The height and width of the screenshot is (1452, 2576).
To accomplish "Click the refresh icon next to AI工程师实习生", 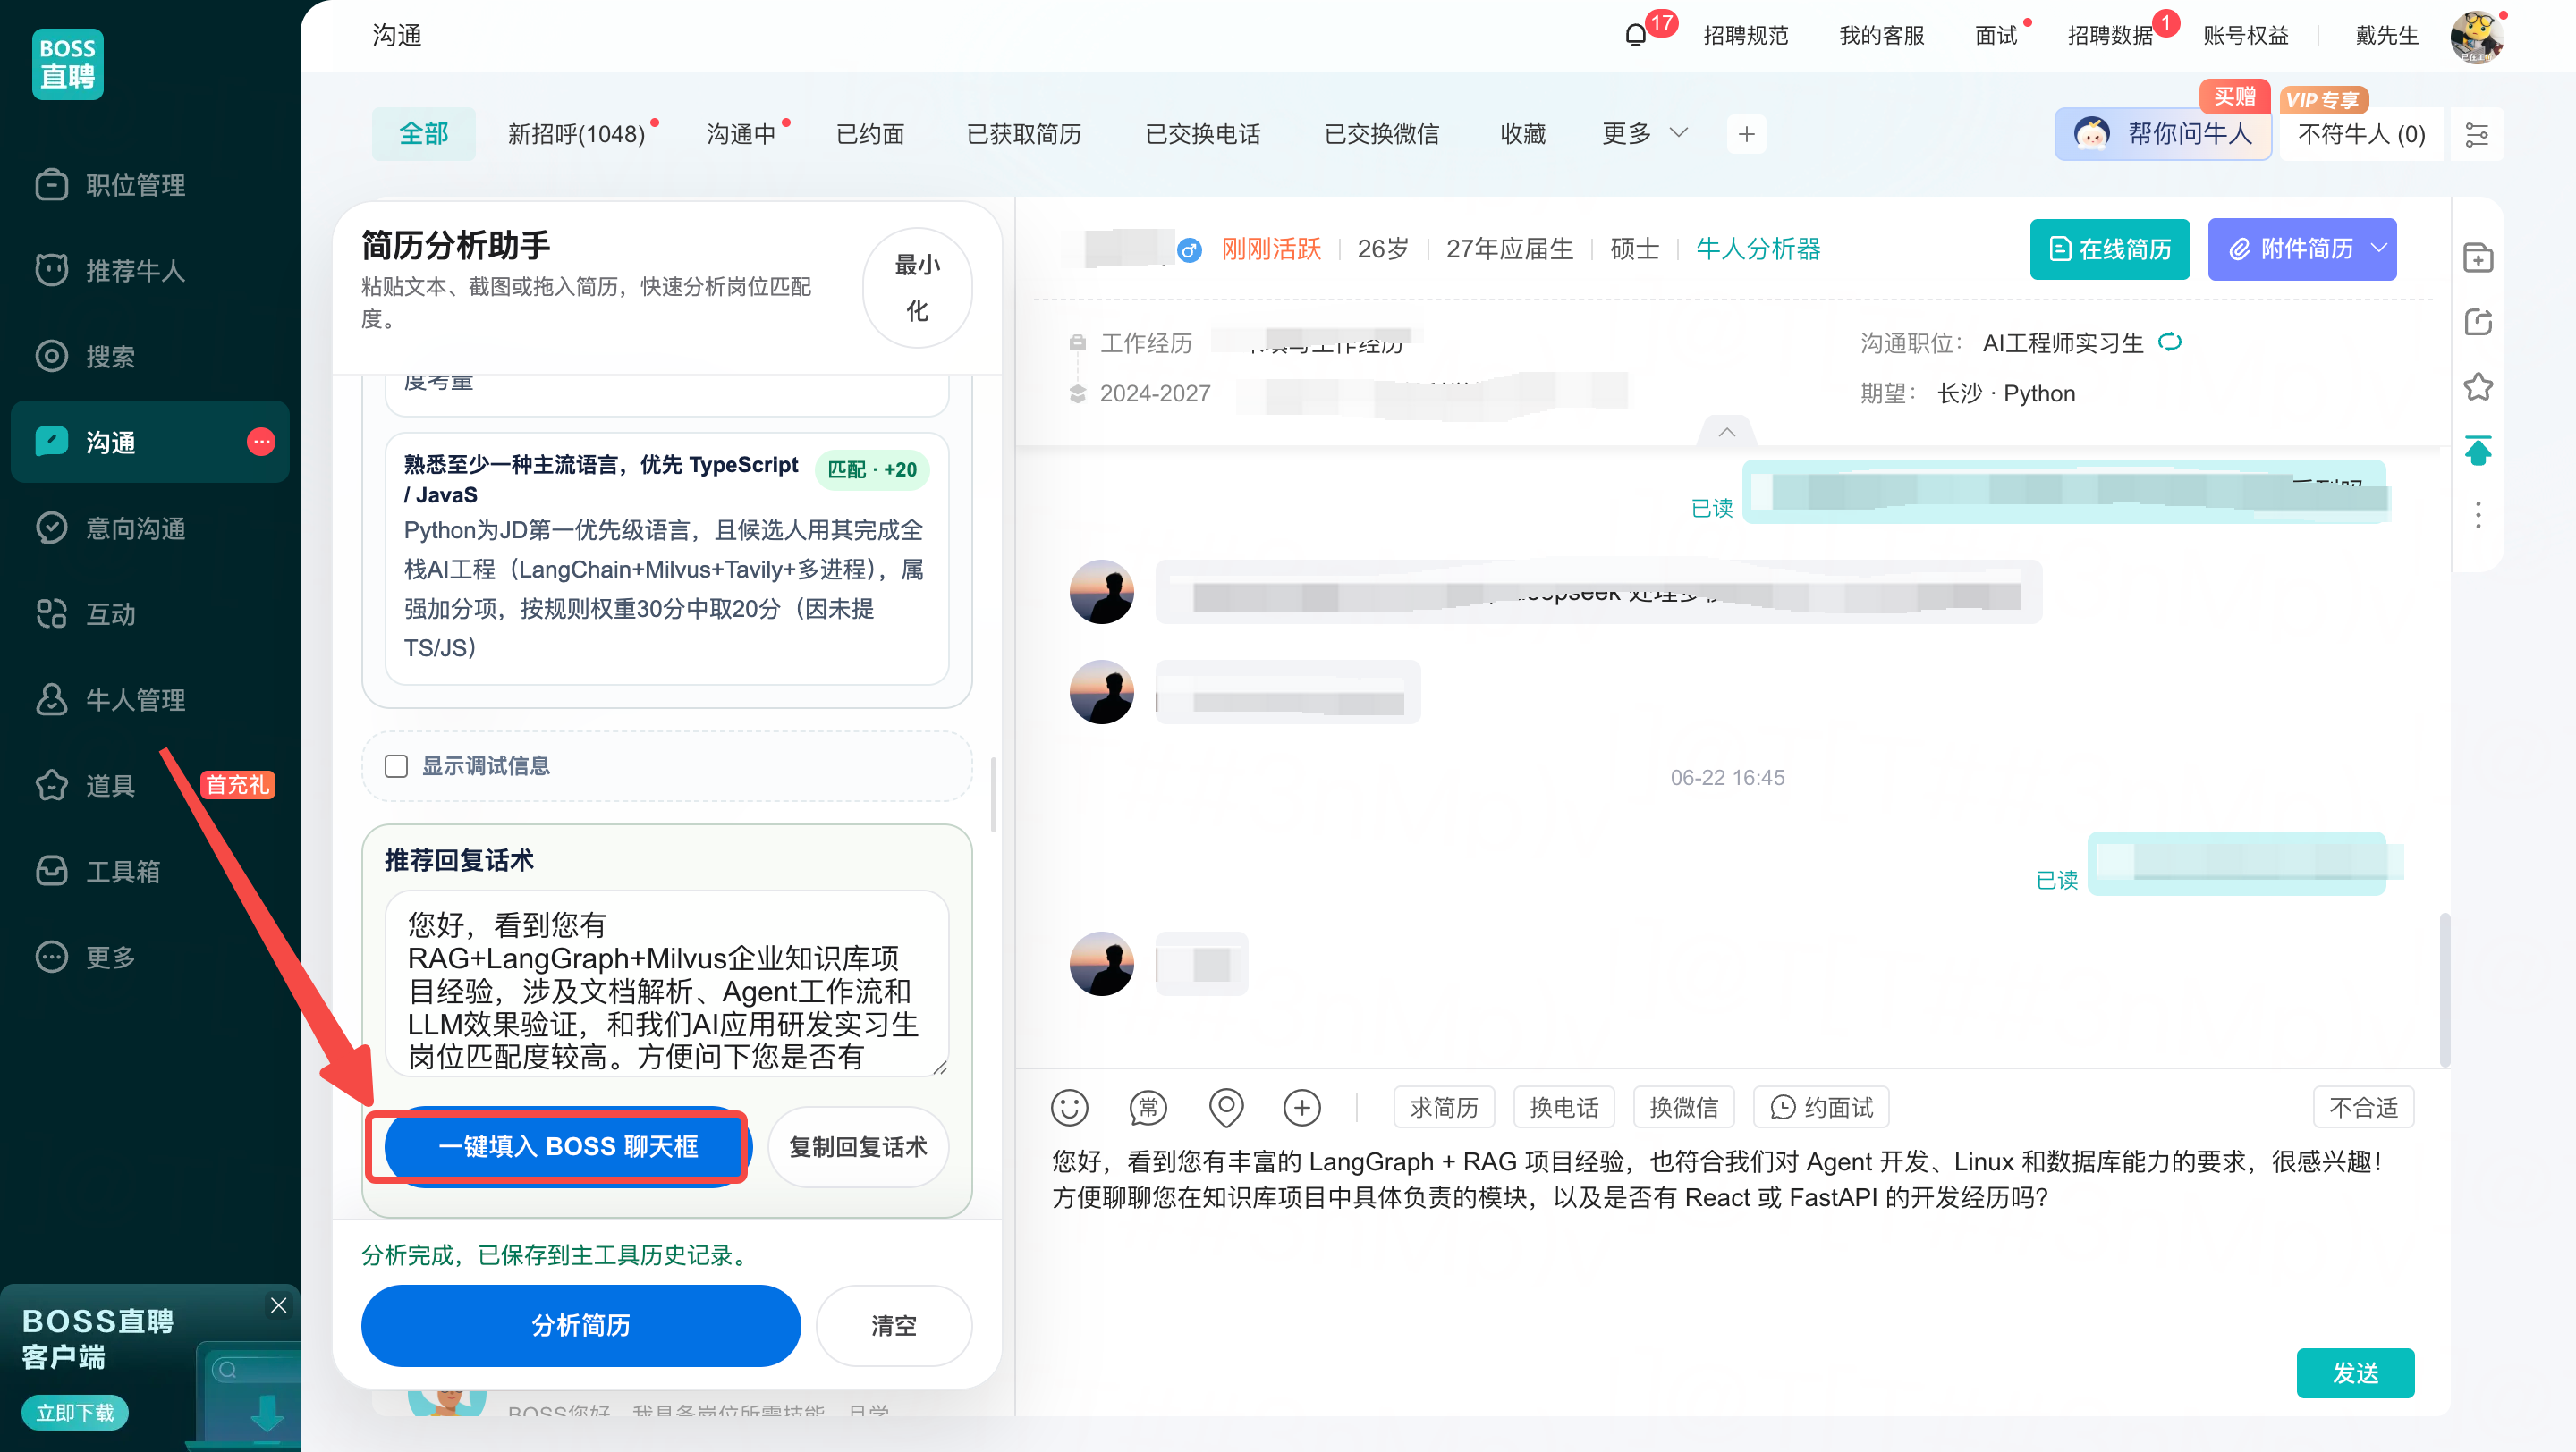I will click(x=2170, y=342).
